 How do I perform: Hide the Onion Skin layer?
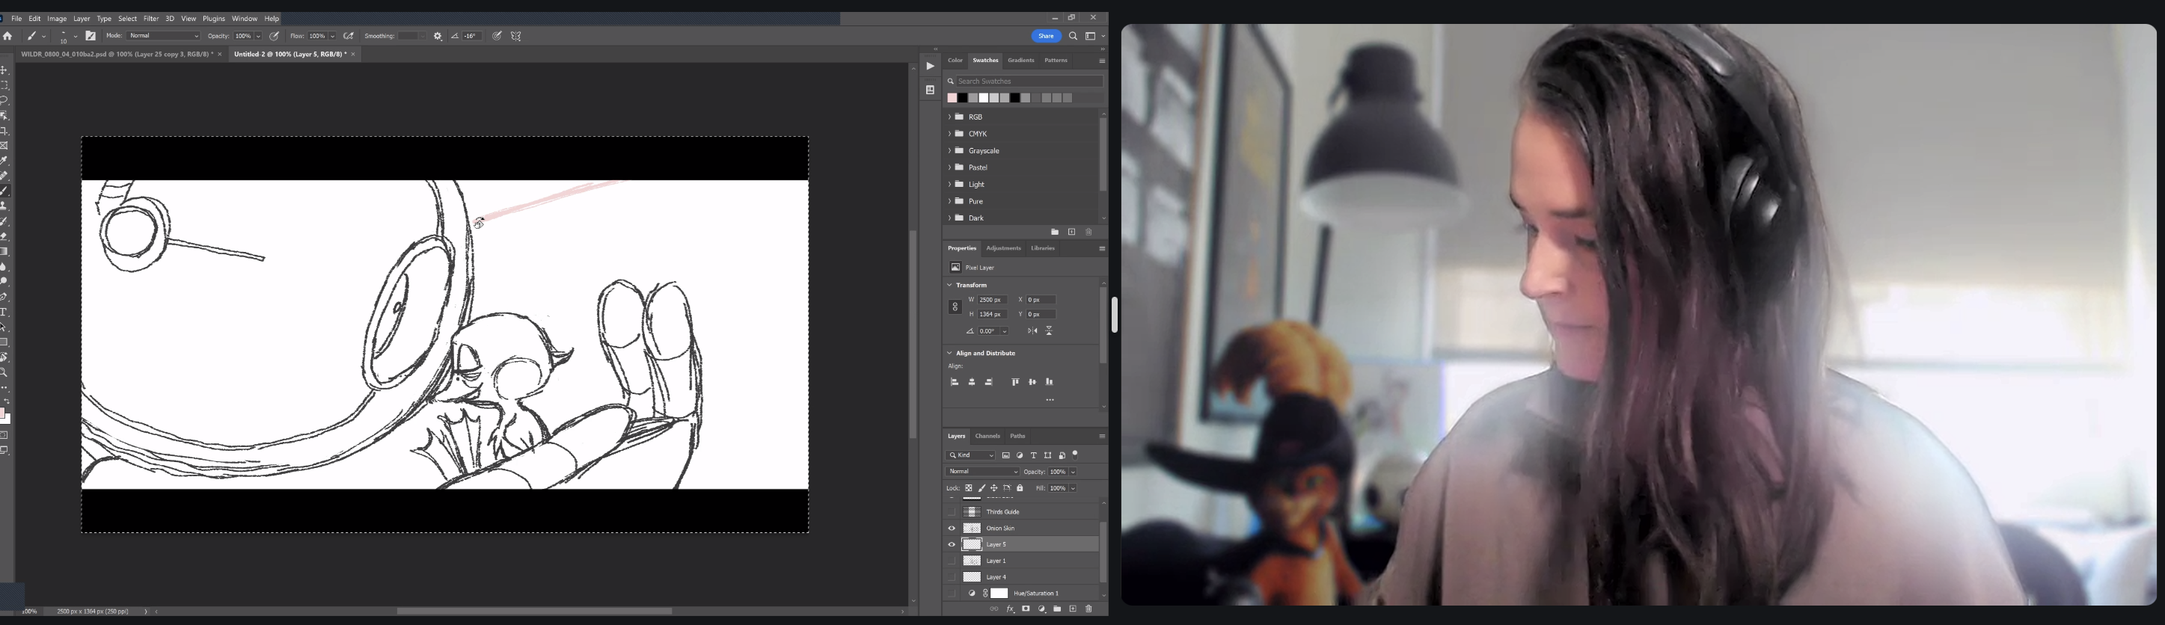[x=952, y=529]
